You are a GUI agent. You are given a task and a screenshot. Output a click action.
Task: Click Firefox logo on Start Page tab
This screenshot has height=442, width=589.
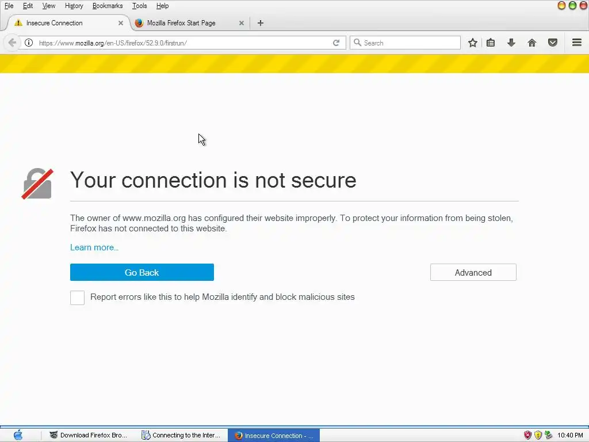click(x=139, y=23)
